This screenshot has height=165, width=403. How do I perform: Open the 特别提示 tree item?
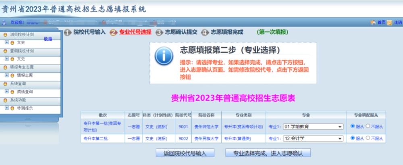[x=25, y=109]
